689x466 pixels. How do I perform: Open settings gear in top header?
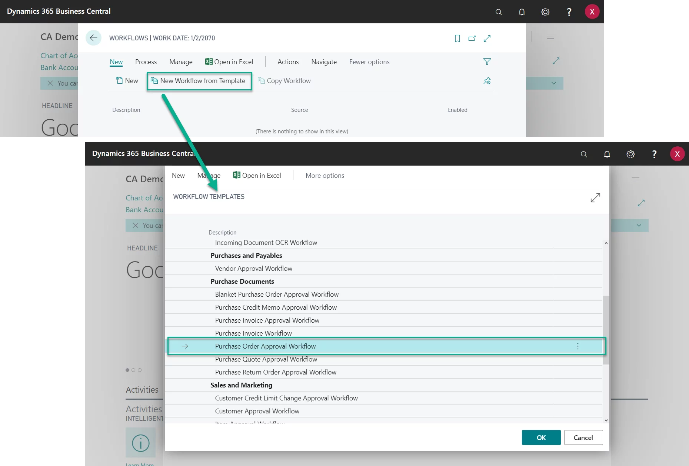[545, 12]
